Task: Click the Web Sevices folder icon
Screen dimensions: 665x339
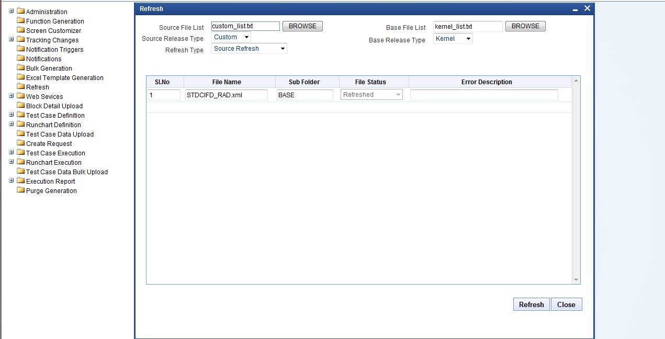Action: [21, 96]
